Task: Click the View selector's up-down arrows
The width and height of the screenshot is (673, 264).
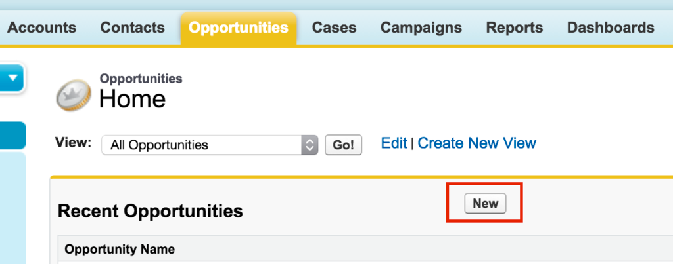Action: tap(310, 145)
